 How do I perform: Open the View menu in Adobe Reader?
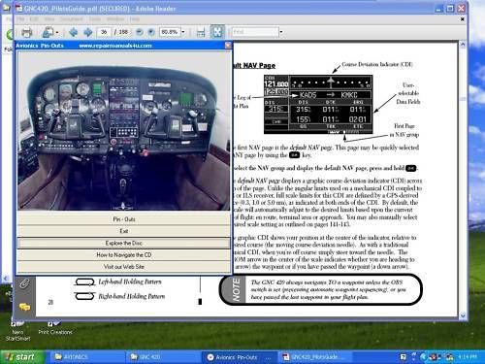point(49,19)
